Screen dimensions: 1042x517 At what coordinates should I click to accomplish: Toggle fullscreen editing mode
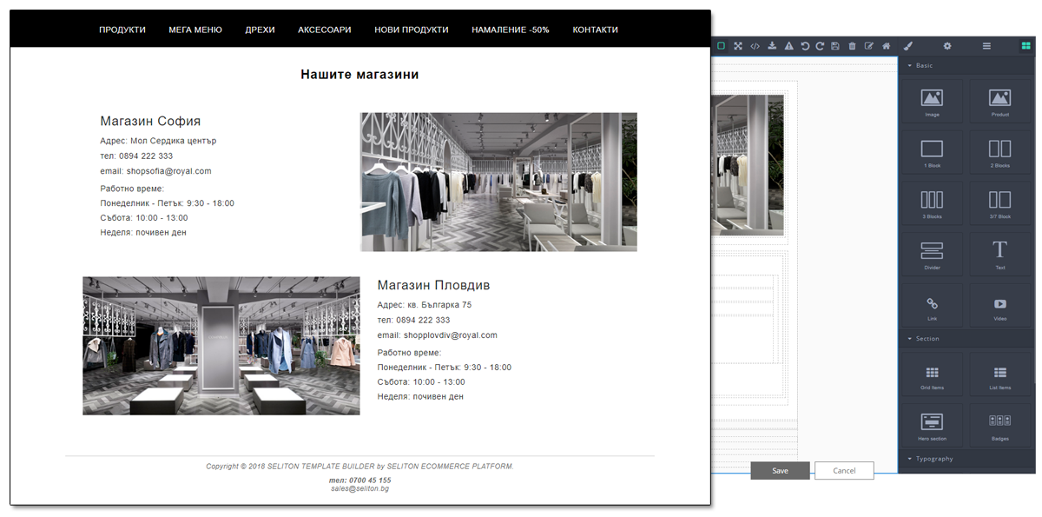(x=737, y=46)
